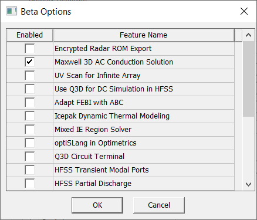Select 'Adapt FEBI with ABC' text
This screenshot has width=257, height=220.
pyautogui.click(x=89, y=103)
